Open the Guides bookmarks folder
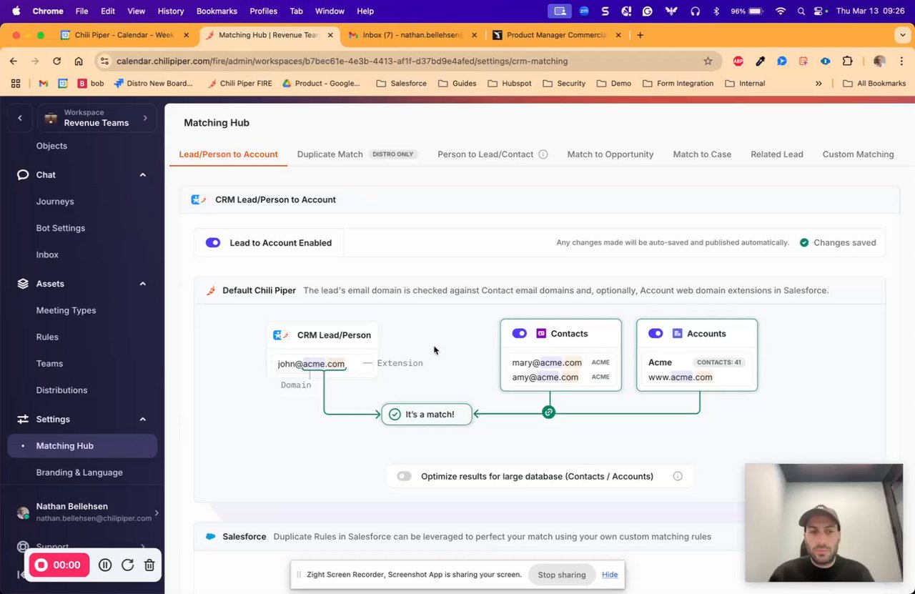The width and height of the screenshot is (915, 594). click(x=457, y=84)
